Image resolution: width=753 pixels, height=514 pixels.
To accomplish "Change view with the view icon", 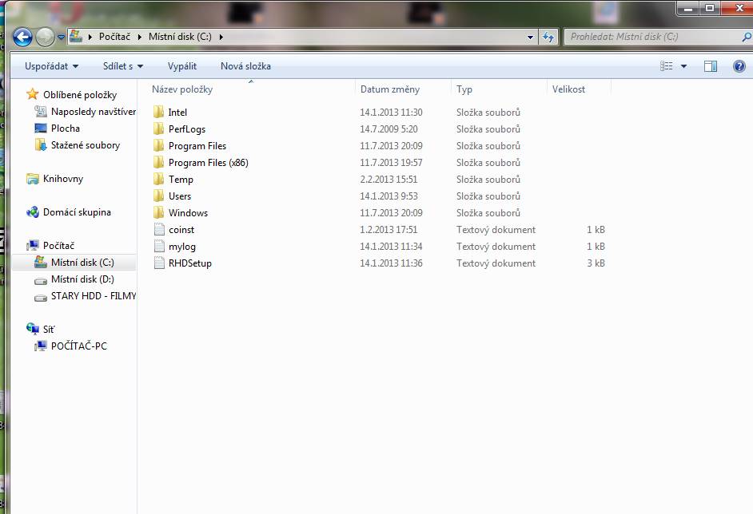I will pos(666,66).
